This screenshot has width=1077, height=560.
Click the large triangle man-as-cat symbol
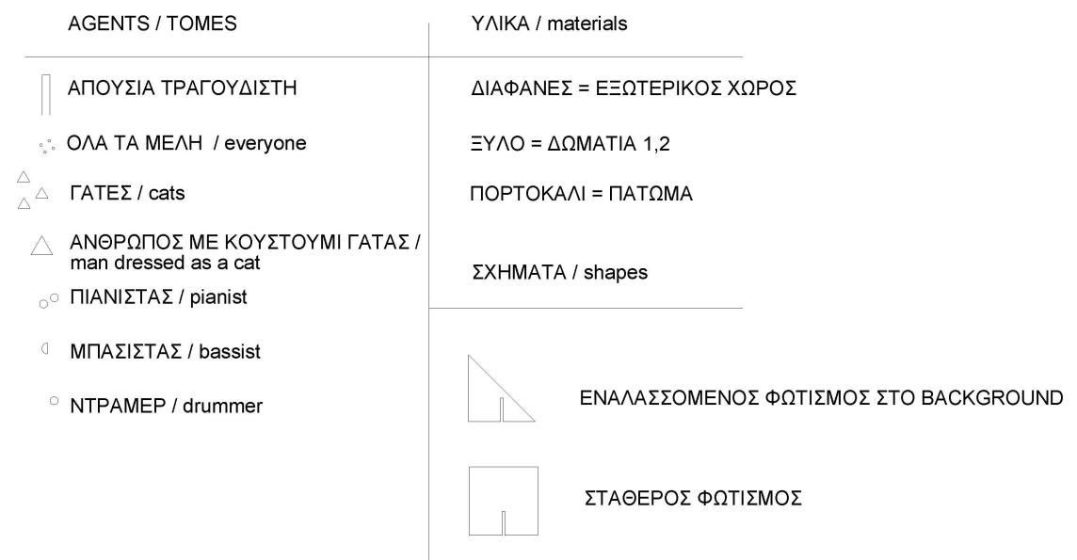pos(41,247)
